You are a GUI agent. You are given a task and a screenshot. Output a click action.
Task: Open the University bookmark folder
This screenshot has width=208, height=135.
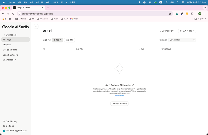tap(43, 19)
